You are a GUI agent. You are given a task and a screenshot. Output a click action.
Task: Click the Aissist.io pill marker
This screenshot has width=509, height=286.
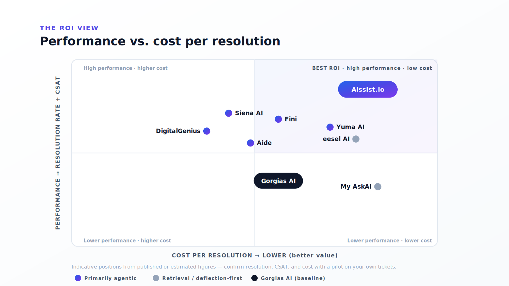click(368, 89)
